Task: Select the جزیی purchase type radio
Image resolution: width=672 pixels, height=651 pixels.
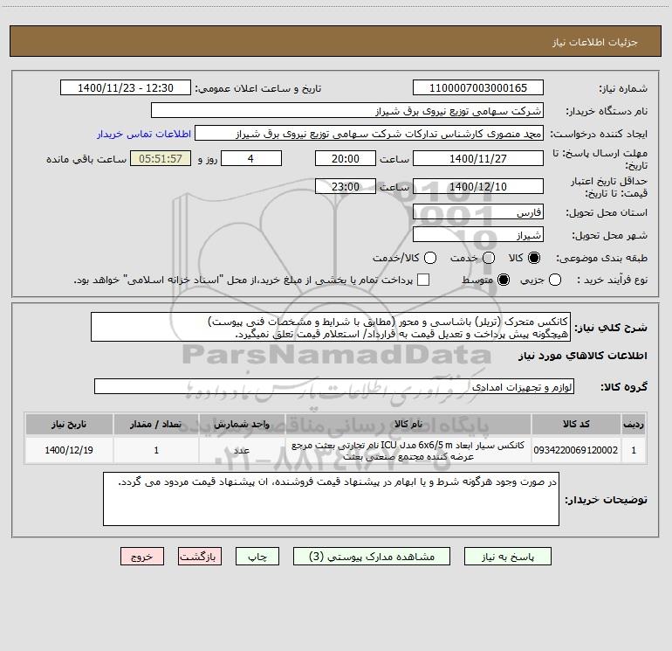Action: [x=555, y=280]
